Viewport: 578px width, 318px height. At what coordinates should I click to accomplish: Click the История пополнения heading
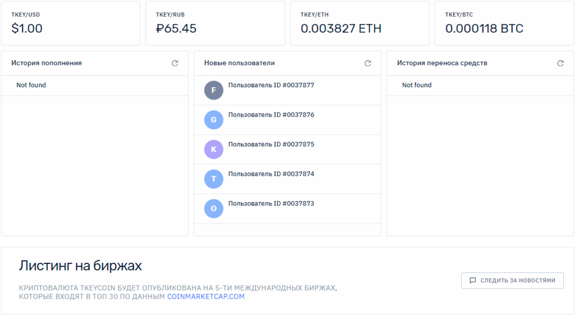[x=46, y=63]
